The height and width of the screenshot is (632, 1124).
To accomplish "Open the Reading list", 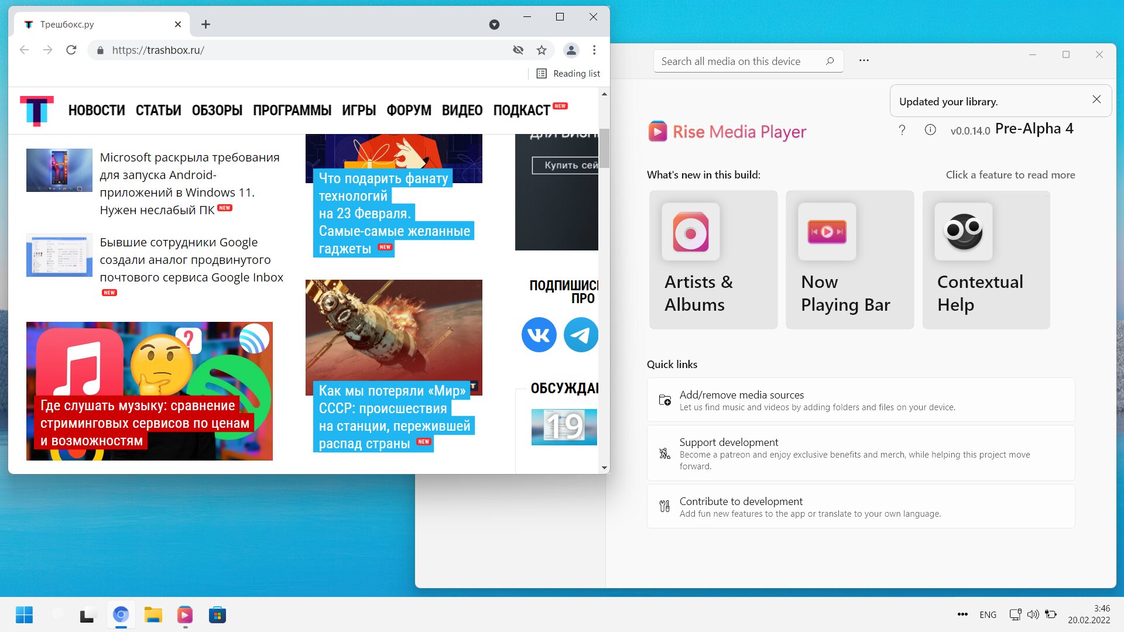I will pos(568,74).
